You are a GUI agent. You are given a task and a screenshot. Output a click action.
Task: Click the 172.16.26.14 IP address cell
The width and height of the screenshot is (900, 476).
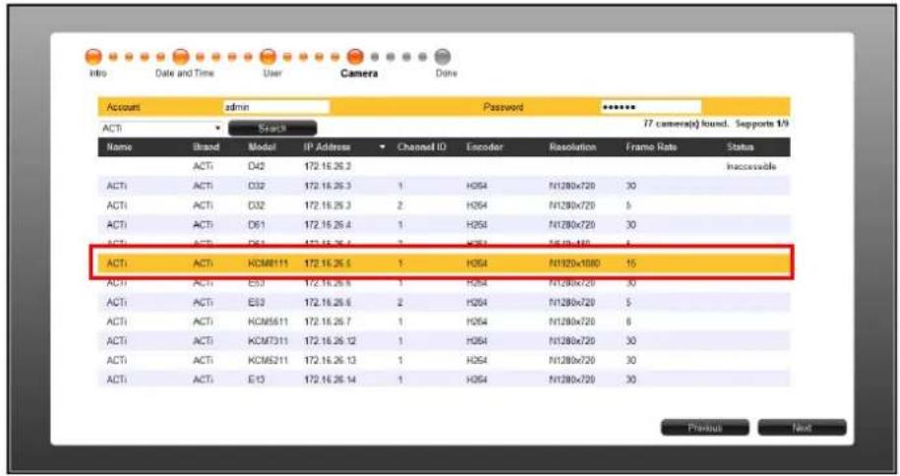(x=330, y=380)
